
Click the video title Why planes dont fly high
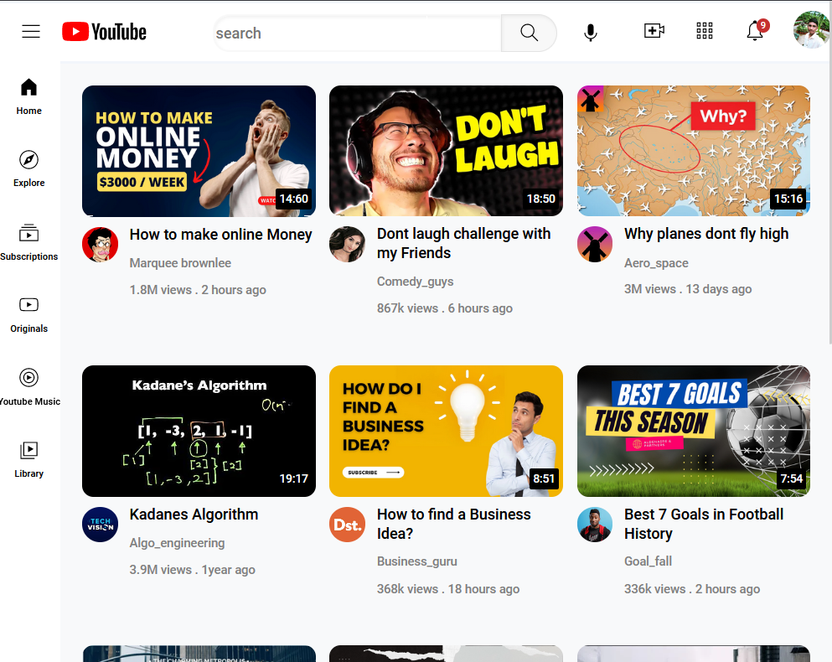click(706, 234)
